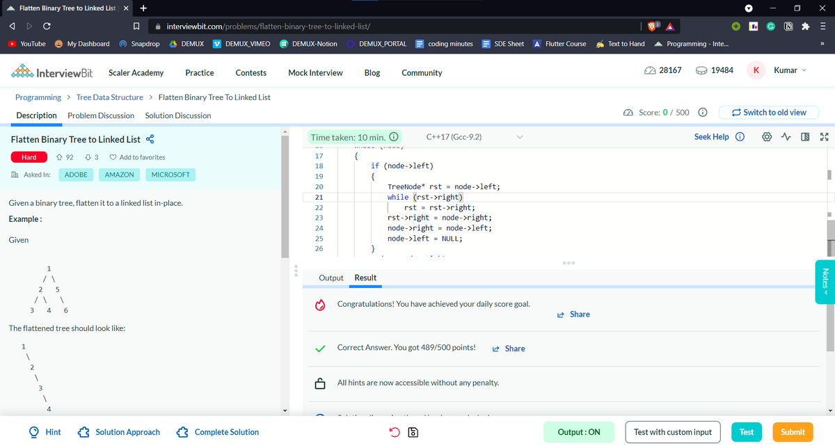Click Tree Data Structure breadcrumb
This screenshot has width=835, height=448.
pos(110,97)
